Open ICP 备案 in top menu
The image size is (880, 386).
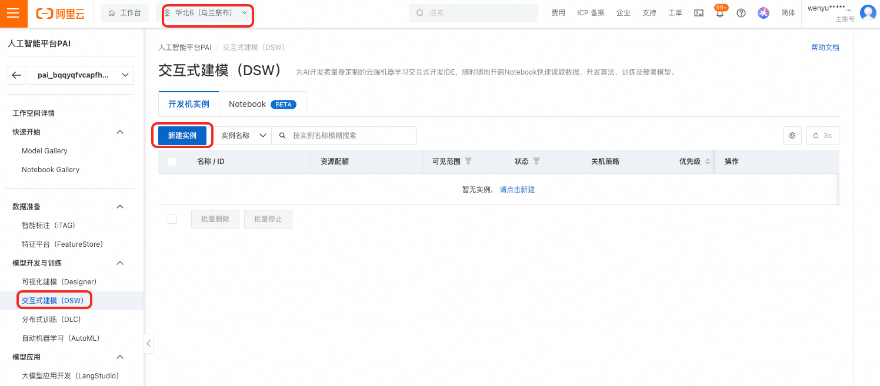591,13
